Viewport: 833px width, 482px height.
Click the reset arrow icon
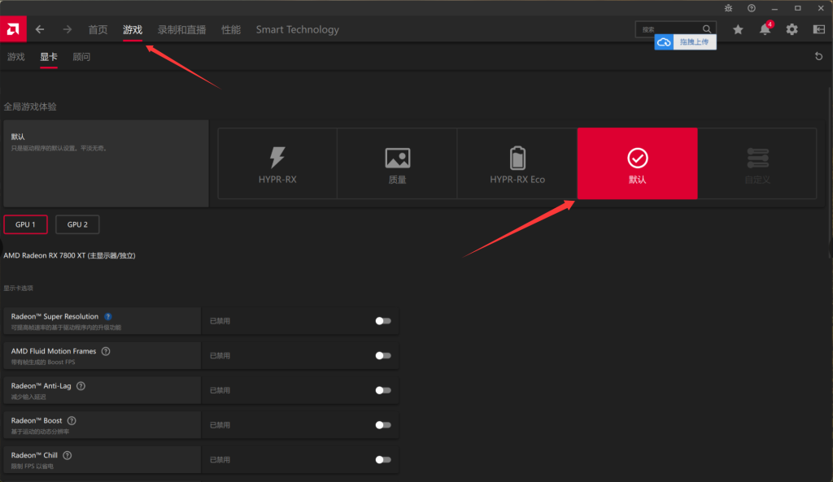(x=818, y=56)
